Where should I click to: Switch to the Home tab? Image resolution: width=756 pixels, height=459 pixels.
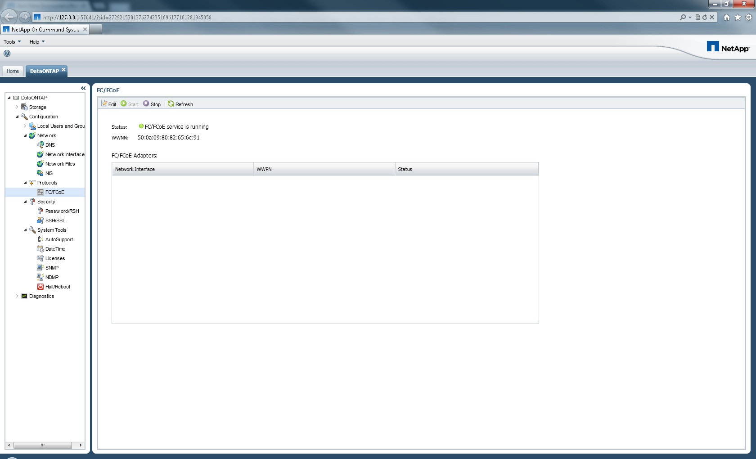pyautogui.click(x=13, y=71)
